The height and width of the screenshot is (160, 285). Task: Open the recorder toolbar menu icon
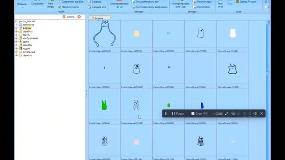click(x=166, y=114)
